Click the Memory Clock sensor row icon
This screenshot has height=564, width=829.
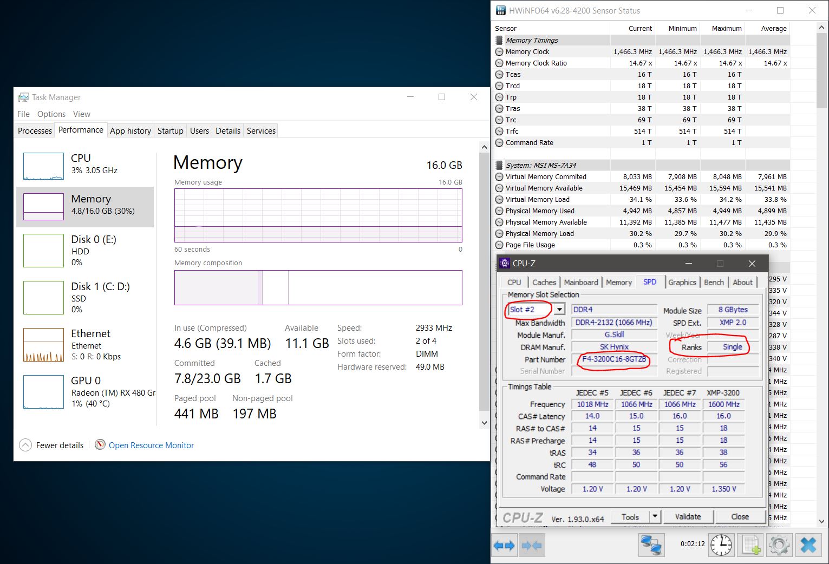coord(499,52)
